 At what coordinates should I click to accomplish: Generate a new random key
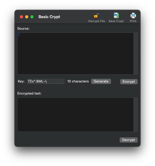101,81
